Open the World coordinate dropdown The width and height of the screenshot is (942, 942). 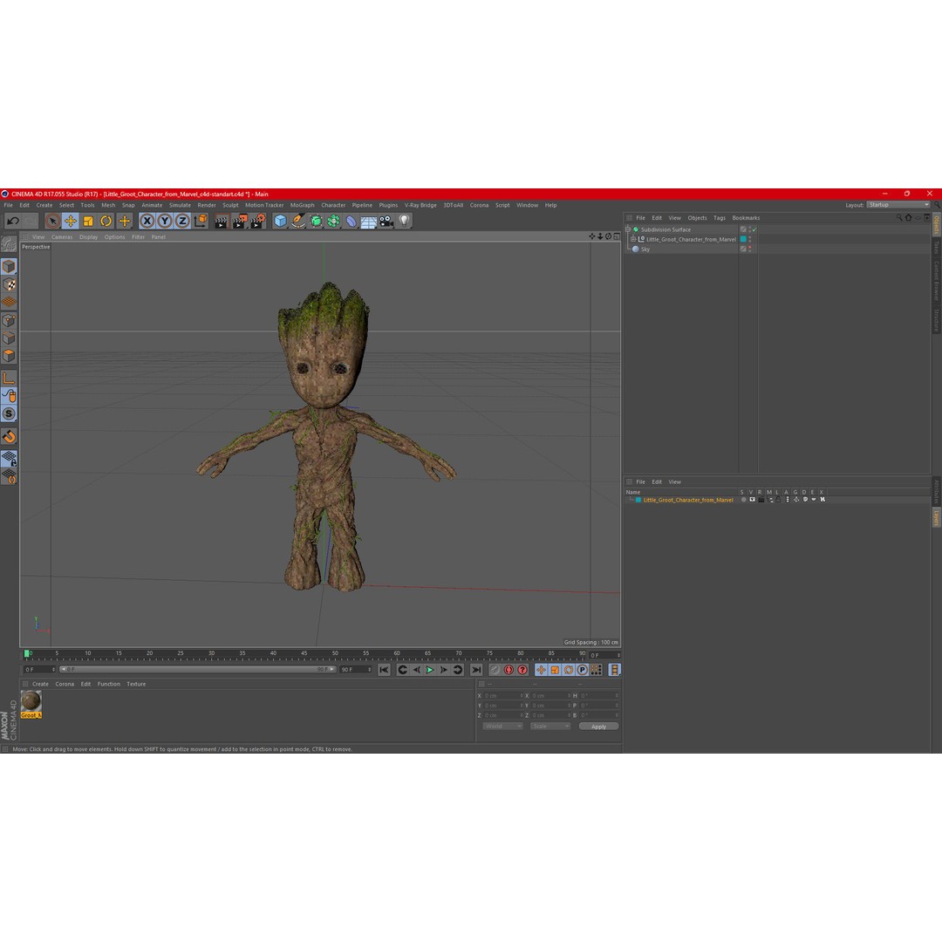(503, 727)
